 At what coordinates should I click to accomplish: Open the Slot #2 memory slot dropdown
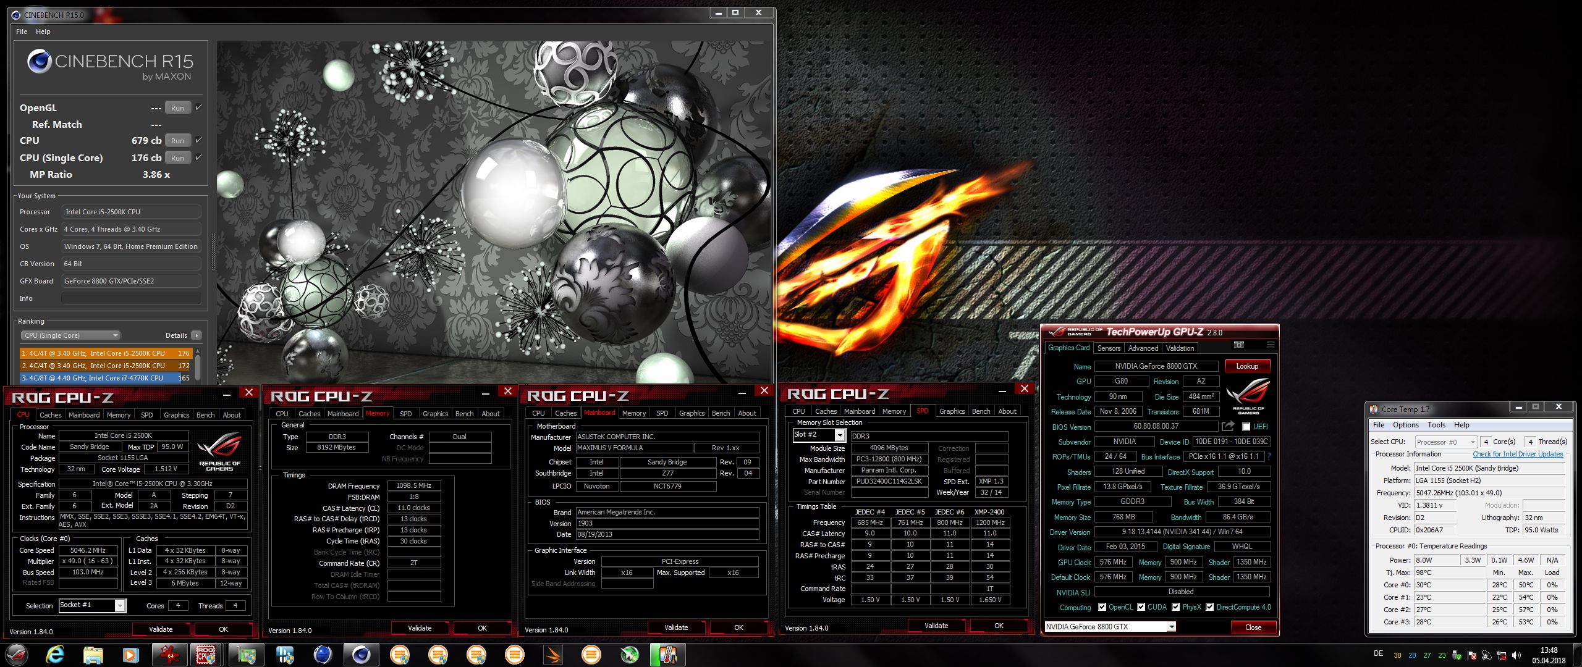click(x=819, y=435)
